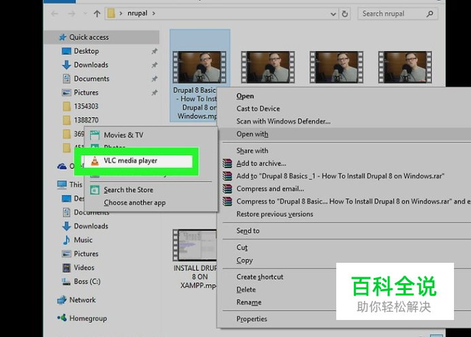Screen dimensions: 471x337
Task: Click Search the Store option
Action: pyautogui.click(x=128, y=190)
